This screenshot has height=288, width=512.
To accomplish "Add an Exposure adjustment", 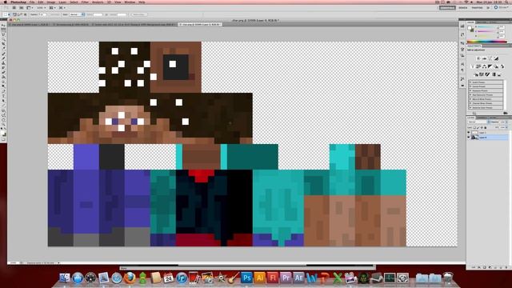I will pos(496,58).
